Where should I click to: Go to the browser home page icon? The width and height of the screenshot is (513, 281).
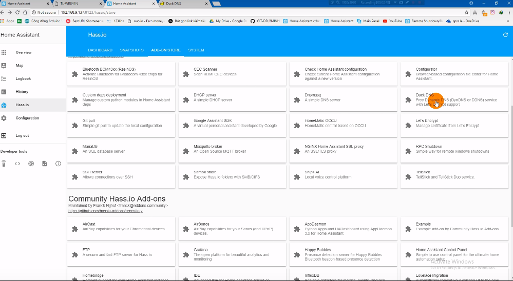(25, 12)
